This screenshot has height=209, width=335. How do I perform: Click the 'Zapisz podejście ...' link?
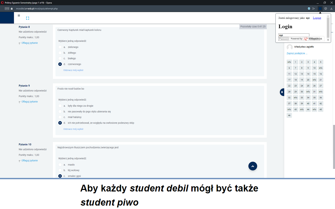(297, 53)
